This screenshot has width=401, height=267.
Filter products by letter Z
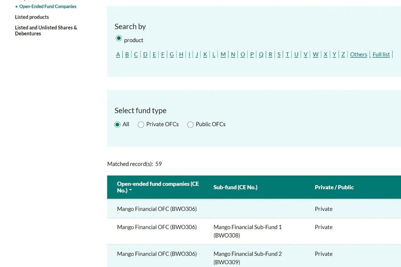point(343,55)
